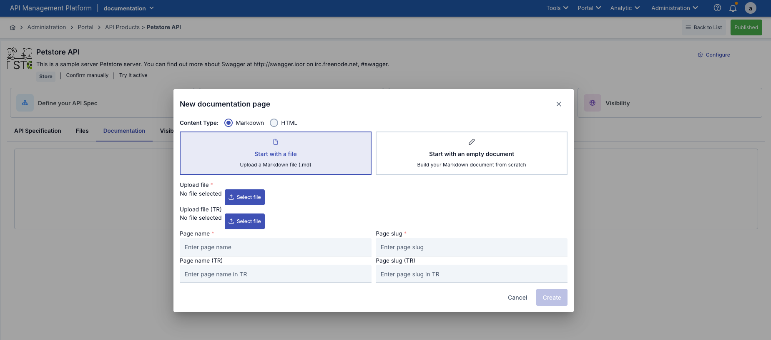Click Cancel in the dialog
This screenshot has height=340, width=771.
point(517,298)
